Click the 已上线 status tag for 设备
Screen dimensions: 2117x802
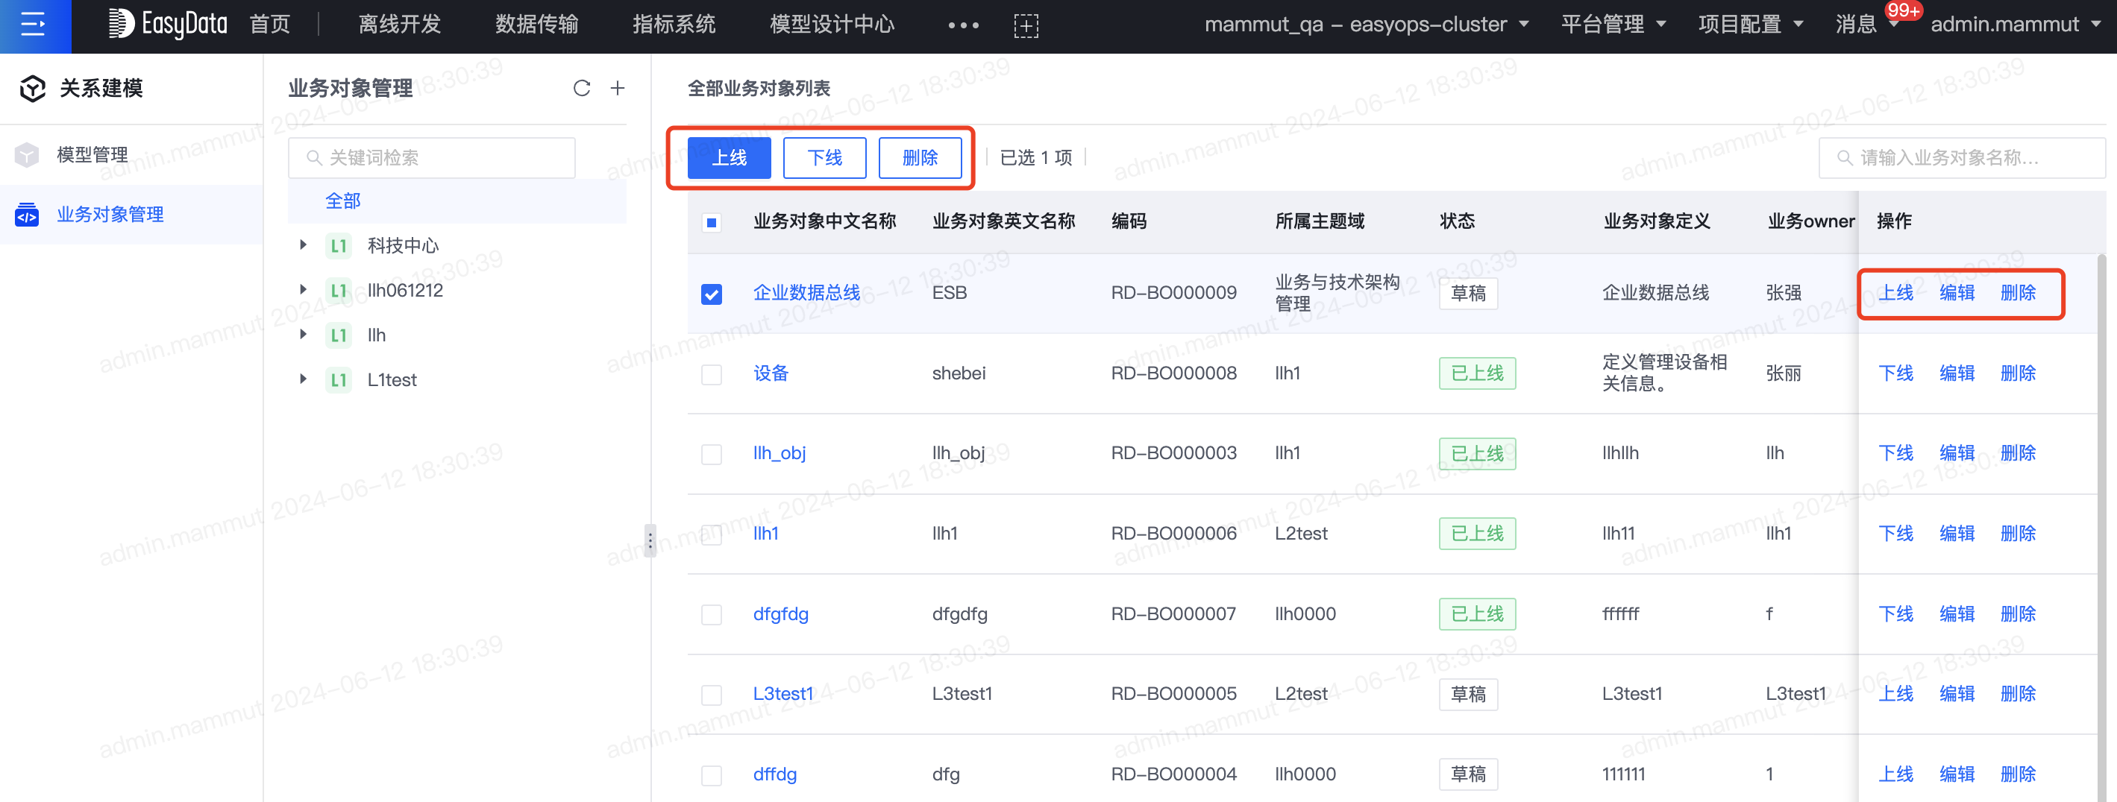point(1477,373)
